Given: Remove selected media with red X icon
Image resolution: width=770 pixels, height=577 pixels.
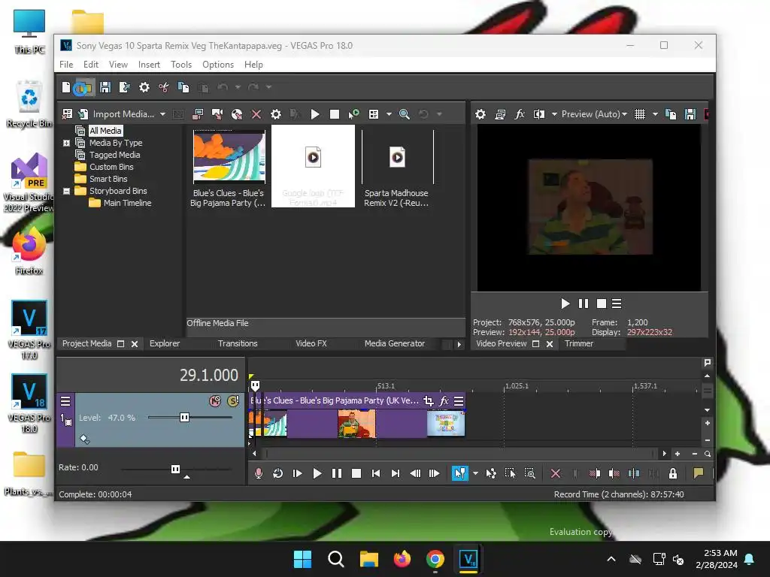Looking at the screenshot, I should [x=256, y=114].
